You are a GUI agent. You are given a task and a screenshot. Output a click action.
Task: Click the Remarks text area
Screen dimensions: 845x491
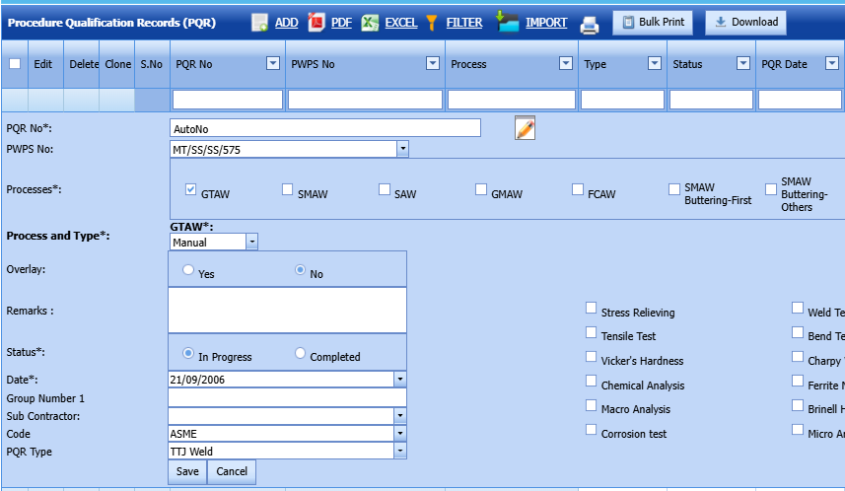tap(287, 311)
